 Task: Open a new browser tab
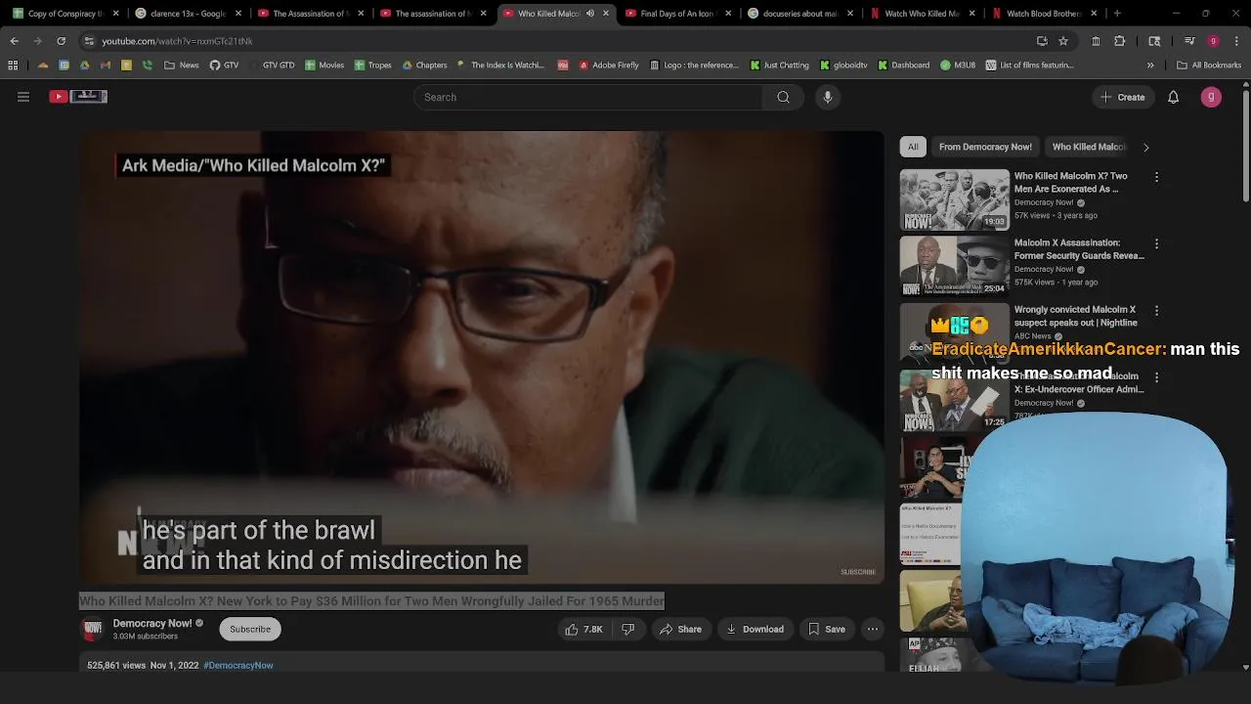(x=1117, y=14)
